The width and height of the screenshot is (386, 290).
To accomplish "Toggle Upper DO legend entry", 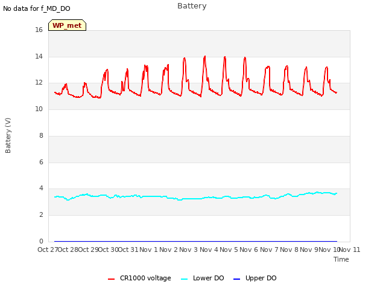I will pos(255,279).
